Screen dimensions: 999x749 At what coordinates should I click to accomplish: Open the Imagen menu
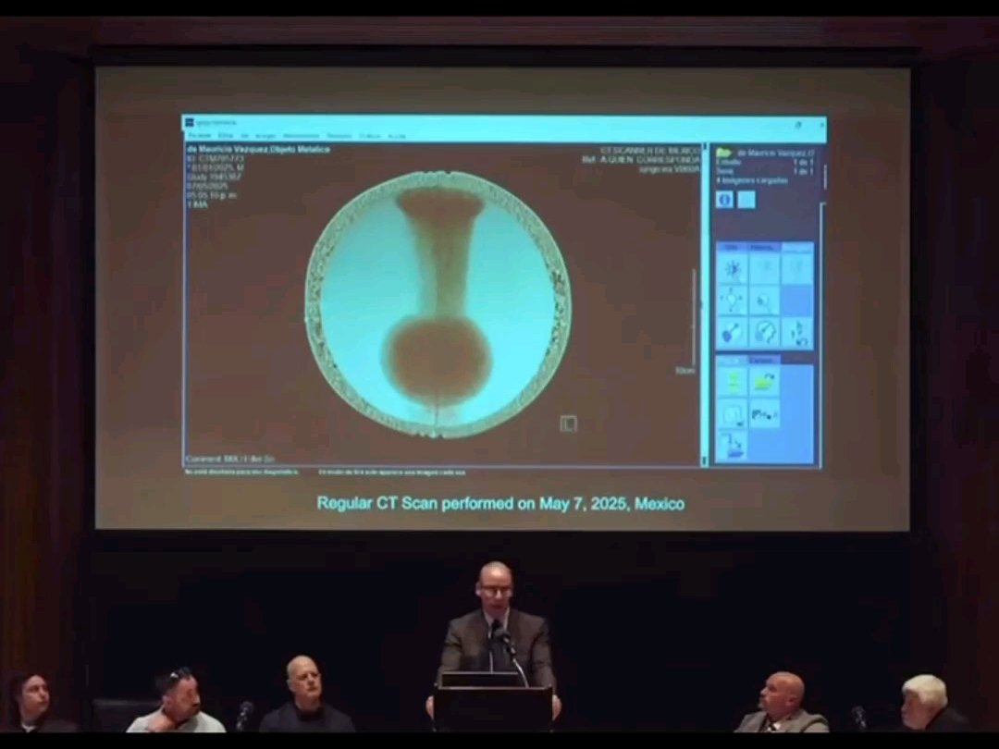(x=265, y=136)
